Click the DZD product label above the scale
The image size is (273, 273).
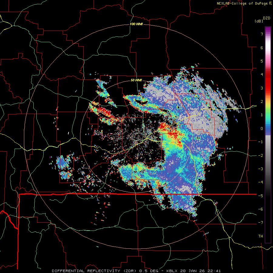[x=266, y=18]
